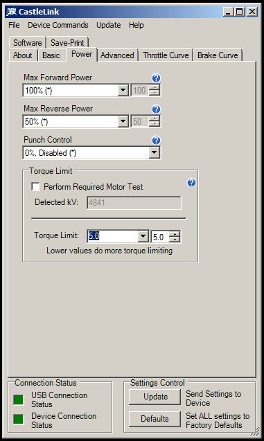Open help for Max Reverse Power

[x=156, y=109]
